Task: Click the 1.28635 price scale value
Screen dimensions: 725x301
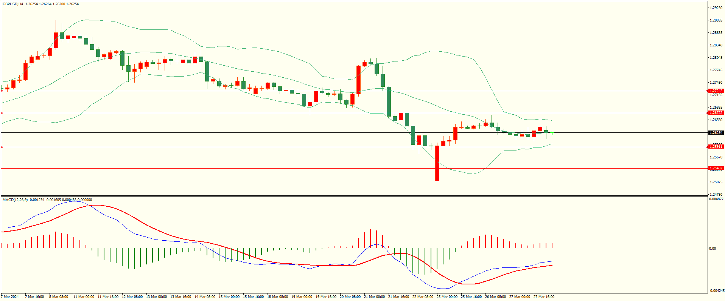Action: point(716,33)
